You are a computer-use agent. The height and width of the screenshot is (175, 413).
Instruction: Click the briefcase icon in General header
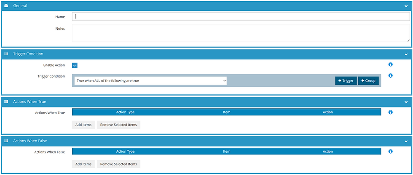pos(6,6)
